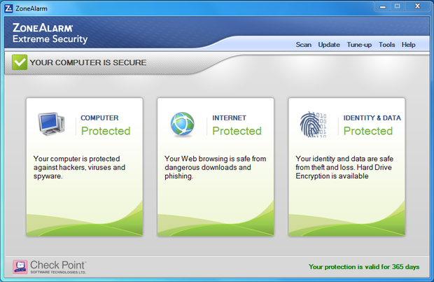Click Protected status under IDENTITY & DATA
This screenshot has height=282, width=434.
point(368,131)
